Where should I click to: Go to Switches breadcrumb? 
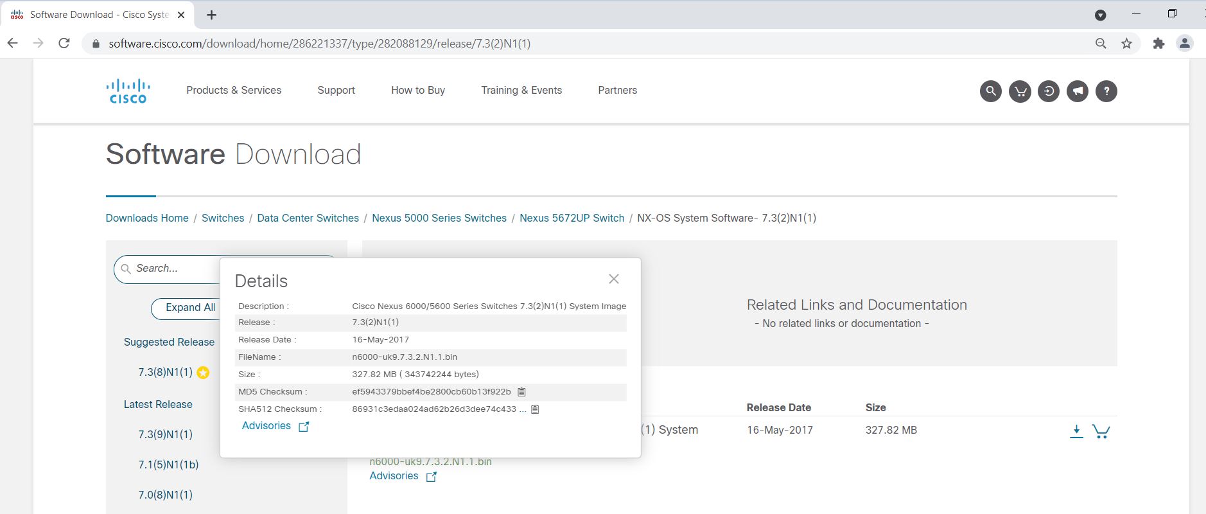click(223, 218)
